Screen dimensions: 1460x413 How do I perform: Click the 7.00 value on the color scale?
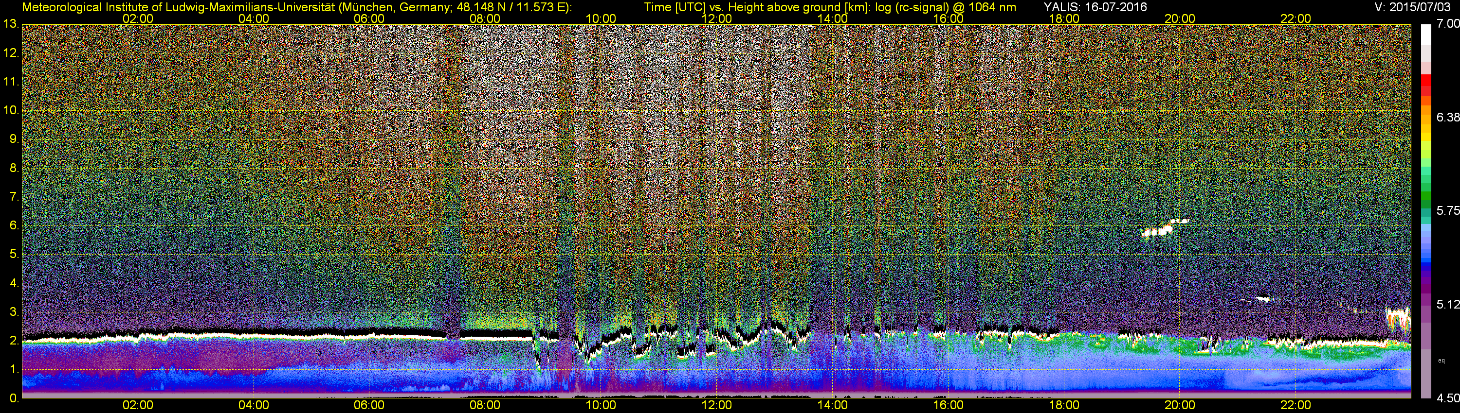(x=1447, y=24)
